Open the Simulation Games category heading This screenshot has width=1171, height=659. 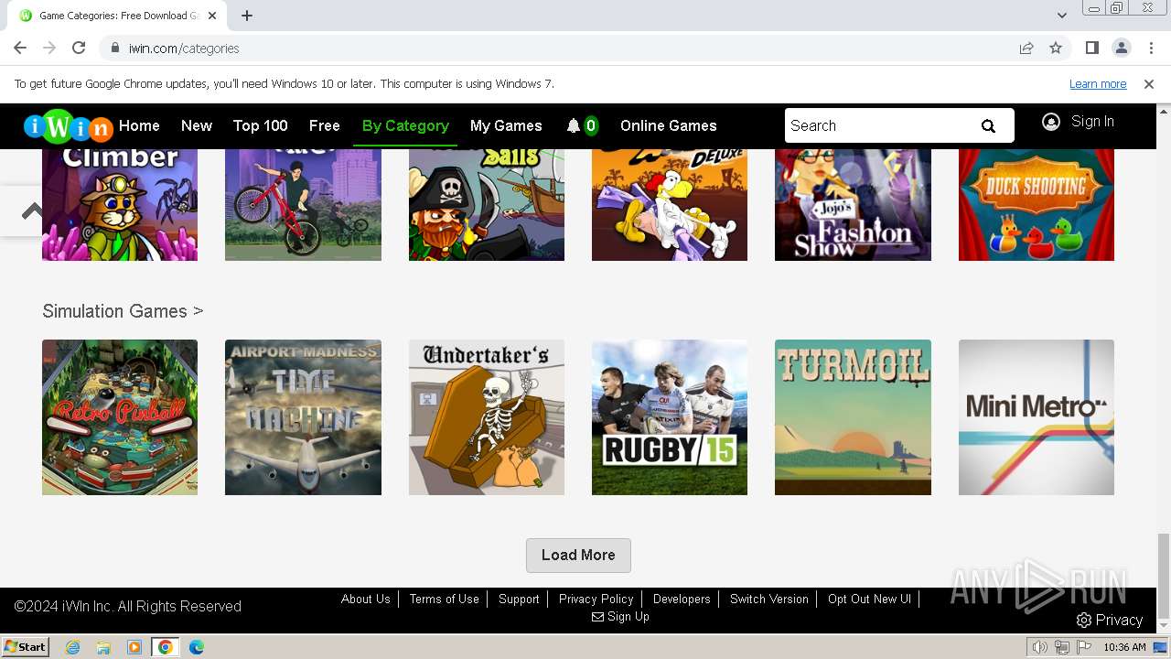[x=123, y=311]
